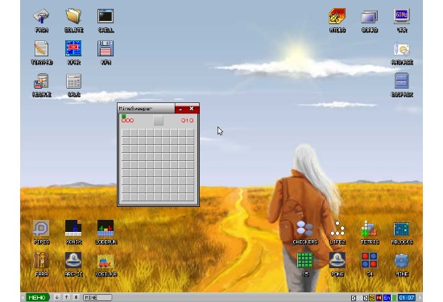
Task: Toggle the En keyboard language indicator
Action: pos(387,298)
